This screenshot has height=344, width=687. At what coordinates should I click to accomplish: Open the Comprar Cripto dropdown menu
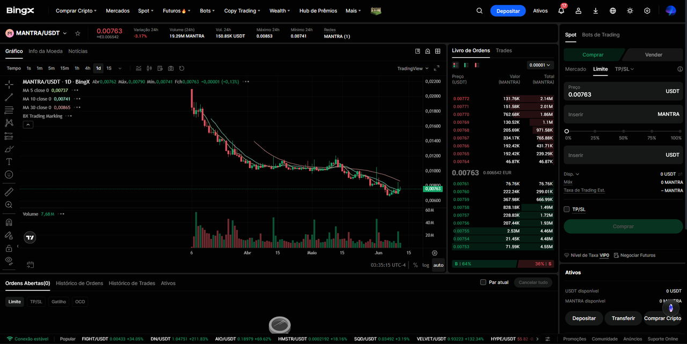click(x=76, y=11)
